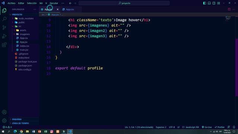Open Explorer views and more actions
Screen dimensions: 238x134
[35, 9]
